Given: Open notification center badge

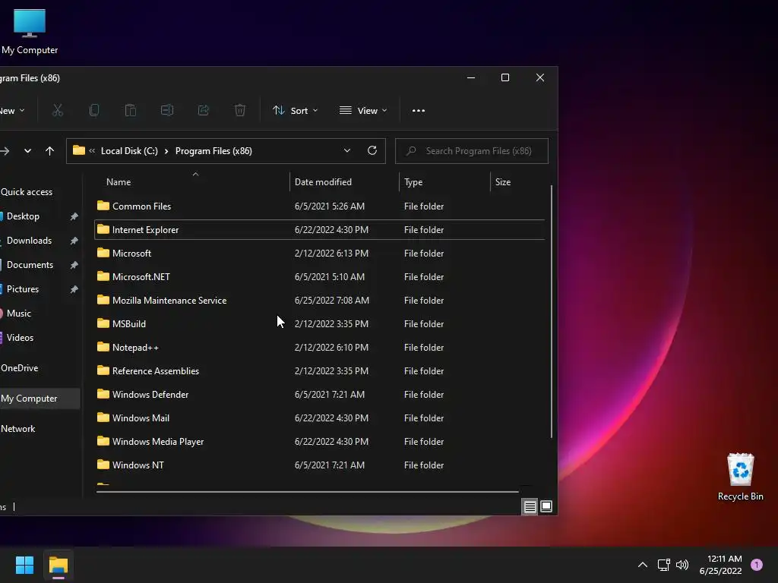Looking at the screenshot, I should 757,565.
